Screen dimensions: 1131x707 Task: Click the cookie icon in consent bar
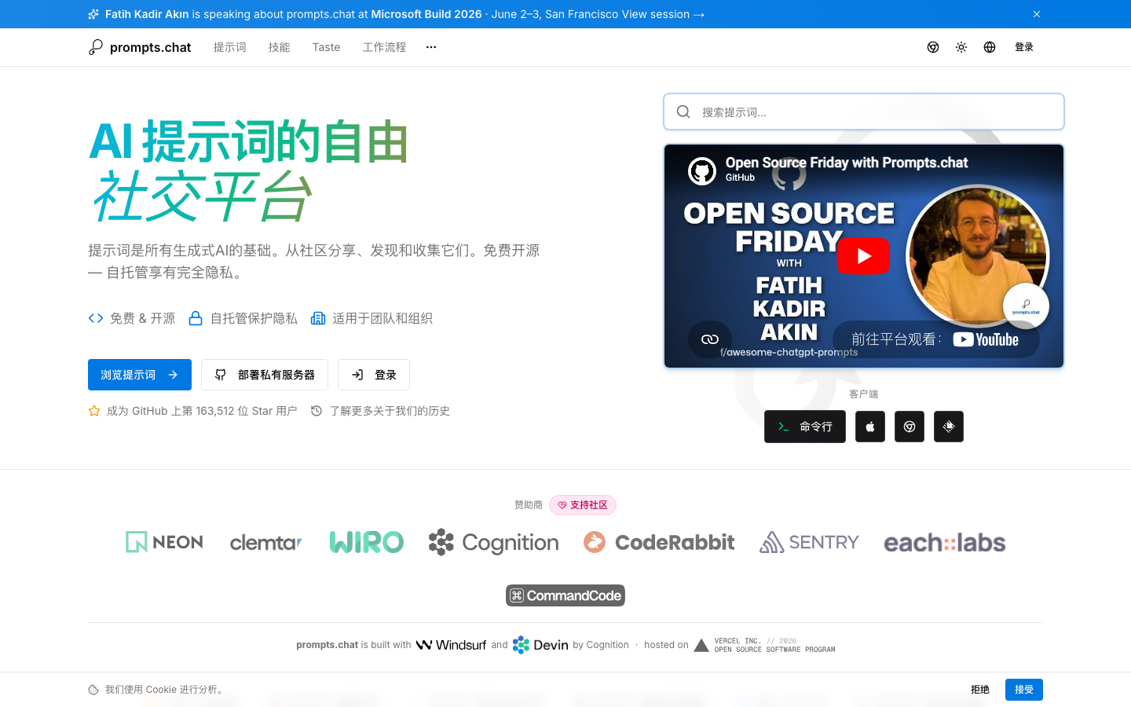click(x=93, y=690)
